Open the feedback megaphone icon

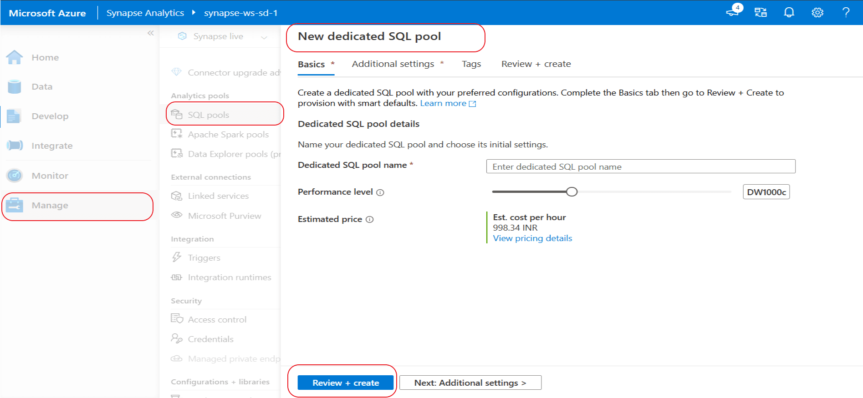click(x=733, y=12)
